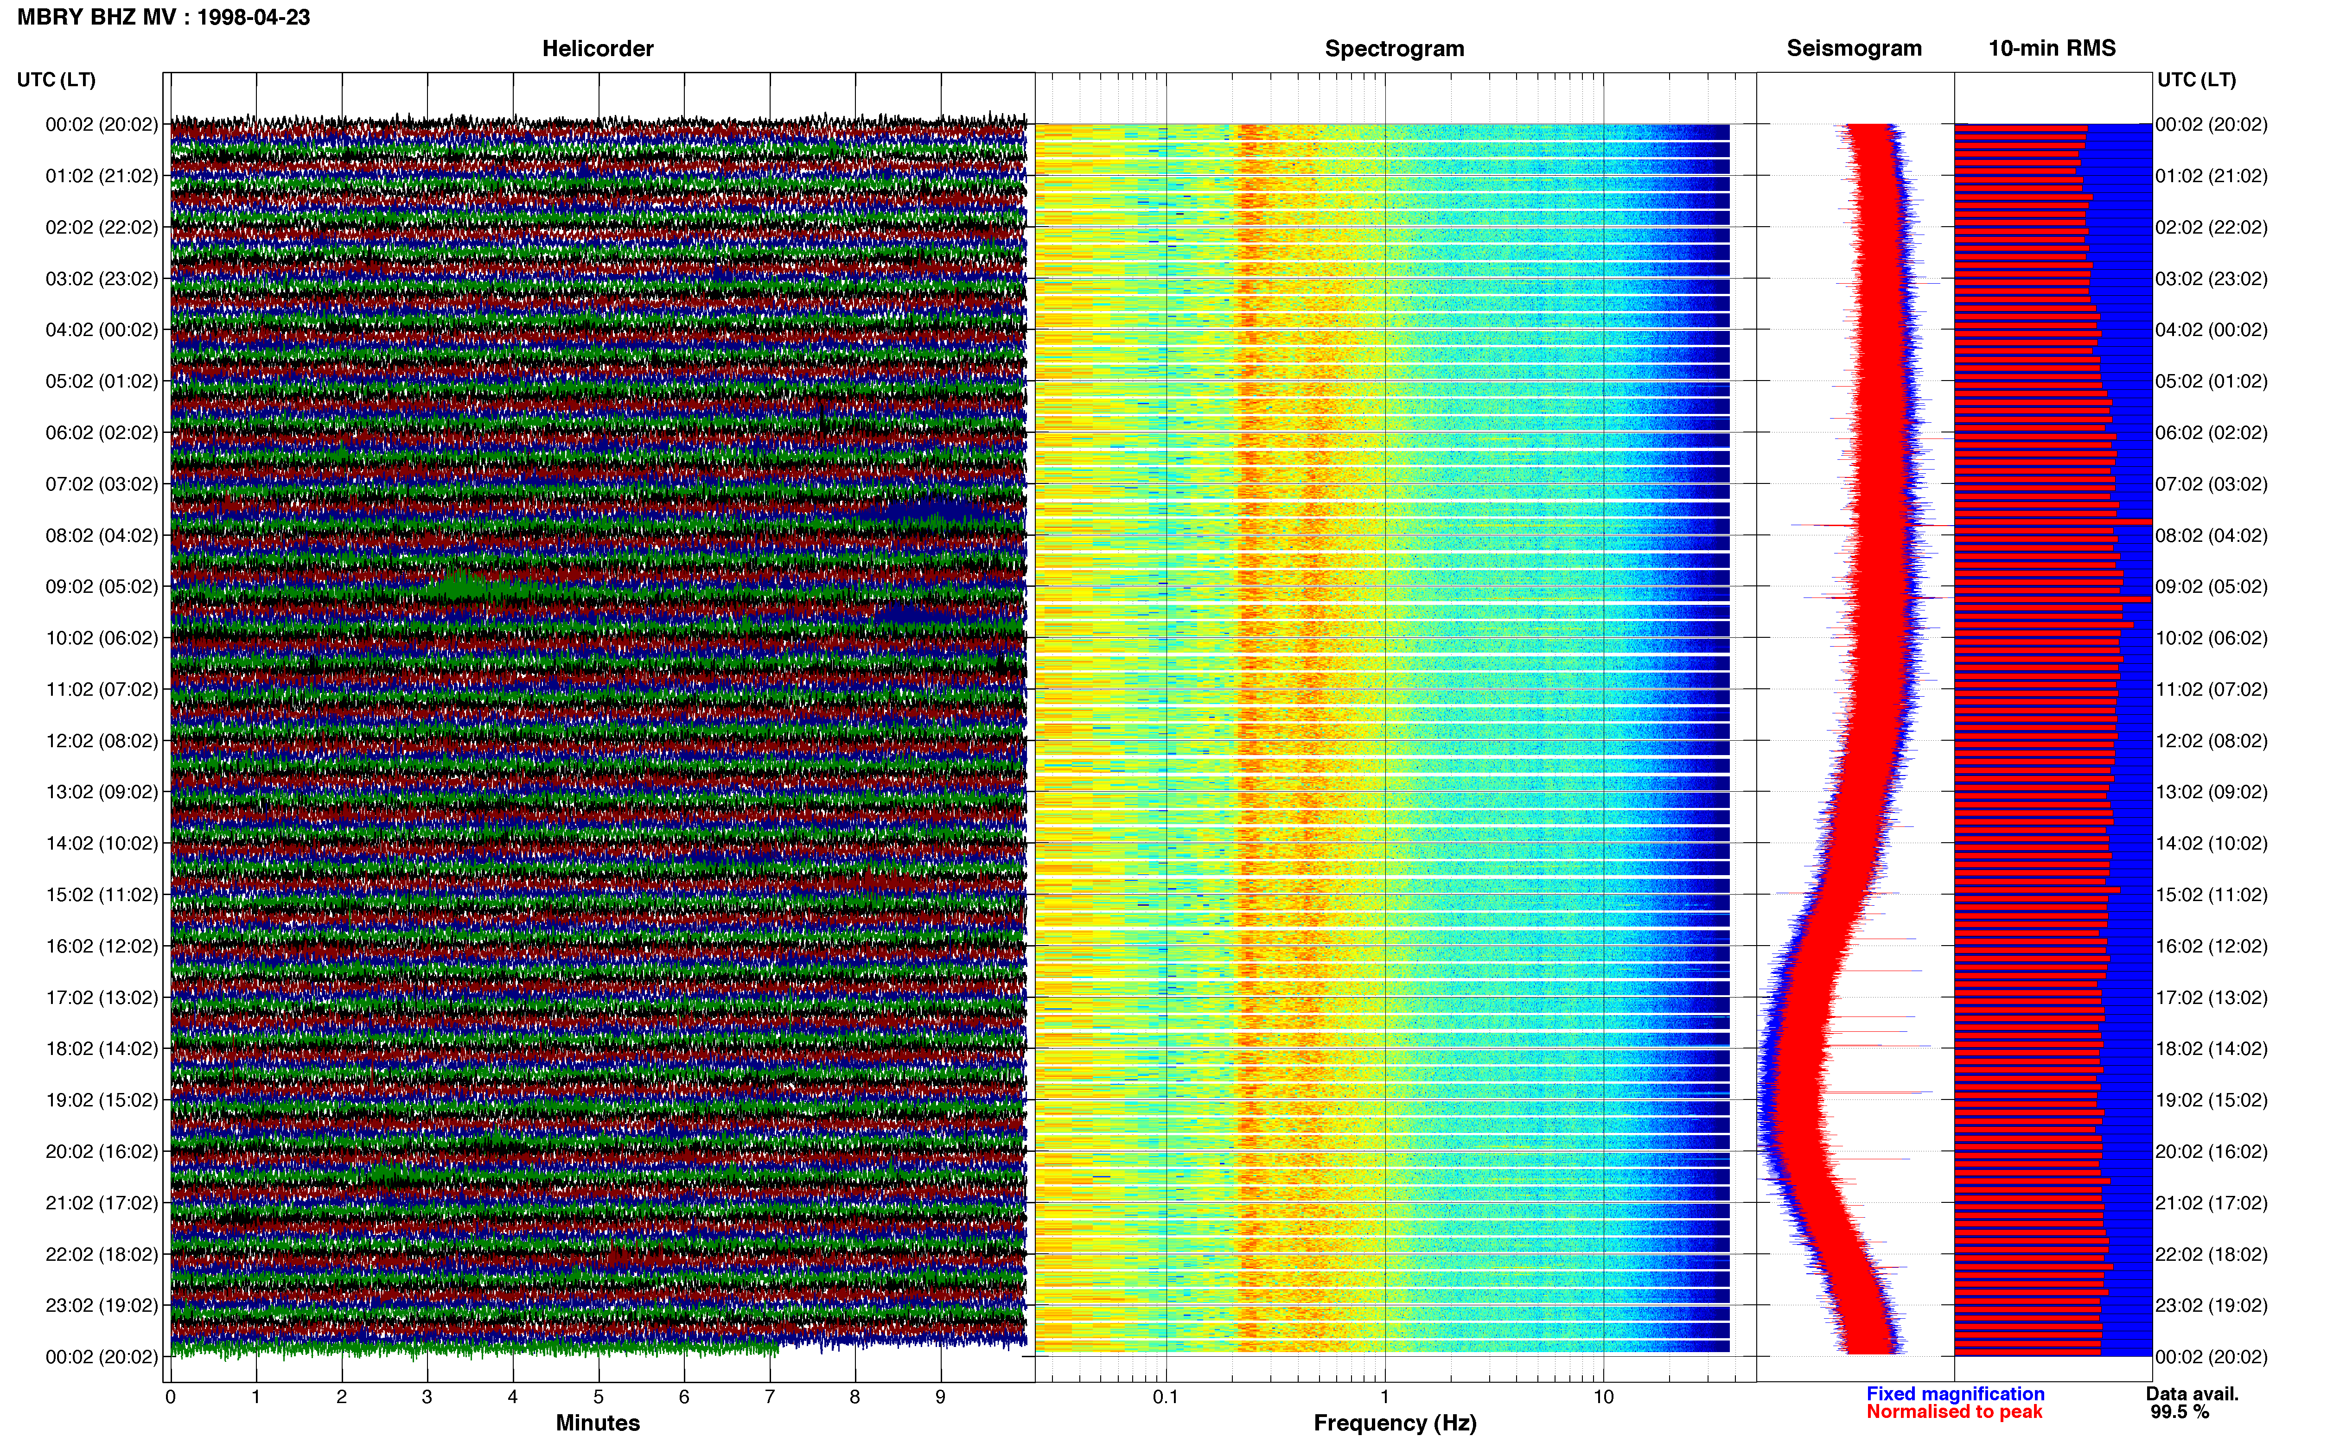Click left time label '19:02 (15:02)'
This screenshot has height=1455, width=2327.
[x=102, y=1100]
